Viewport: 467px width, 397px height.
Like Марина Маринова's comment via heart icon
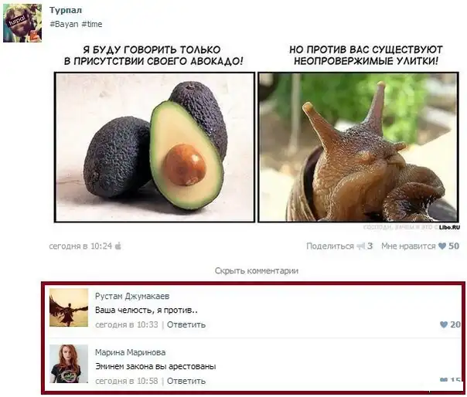(x=444, y=380)
